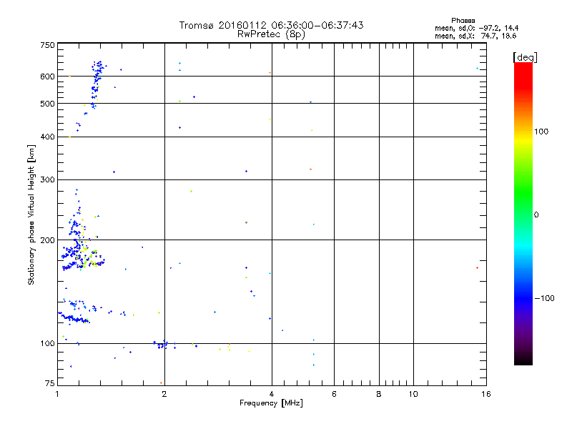Screen dimensions: 572x429
Task: Click the '1' x-axis frequency label
Action: (57, 394)
